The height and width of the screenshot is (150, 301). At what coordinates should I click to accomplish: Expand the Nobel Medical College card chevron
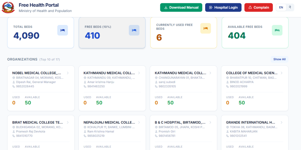[x=68, y=73]
